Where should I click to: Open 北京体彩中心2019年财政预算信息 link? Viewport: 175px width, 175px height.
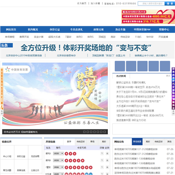tap(24, 55)
